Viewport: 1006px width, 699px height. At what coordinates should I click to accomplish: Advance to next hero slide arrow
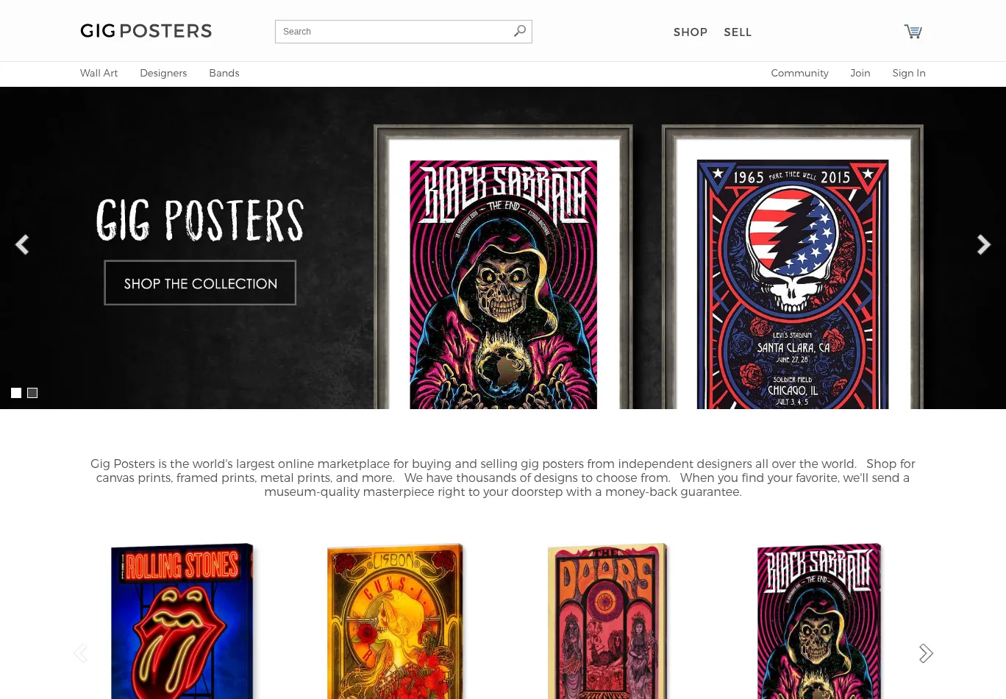click(x=983, y=244)
